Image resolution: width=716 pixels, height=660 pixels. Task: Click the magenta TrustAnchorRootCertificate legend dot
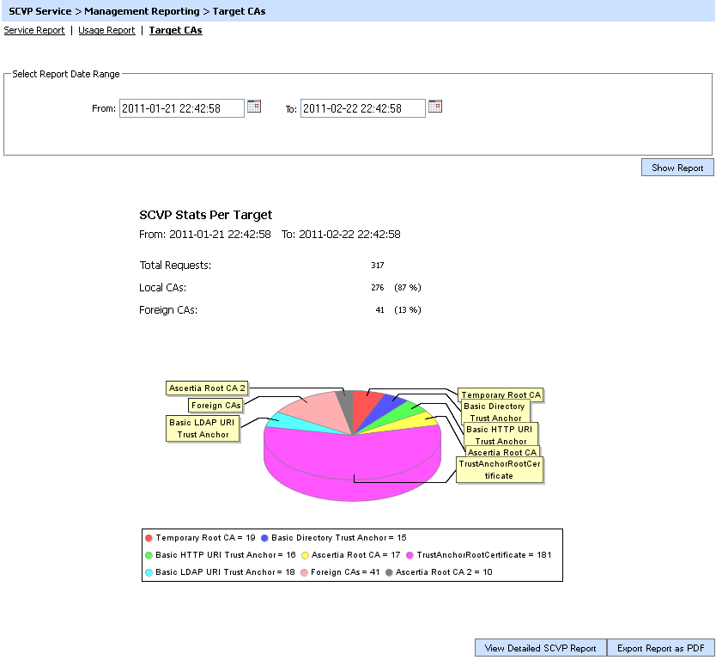click(x=410, y=554)
